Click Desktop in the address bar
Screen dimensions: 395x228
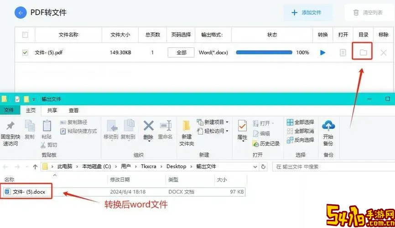pos(177,166)
